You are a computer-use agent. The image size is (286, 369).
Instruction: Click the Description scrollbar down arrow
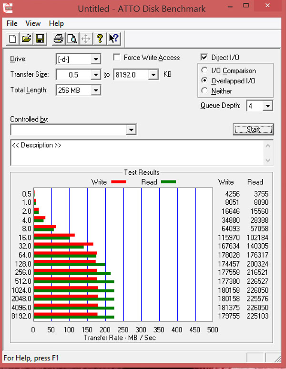coord(268,160)
